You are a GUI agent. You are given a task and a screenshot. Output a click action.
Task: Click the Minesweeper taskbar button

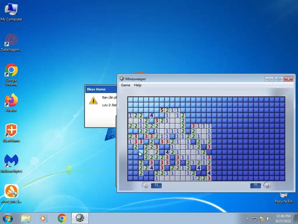(80, 218)
